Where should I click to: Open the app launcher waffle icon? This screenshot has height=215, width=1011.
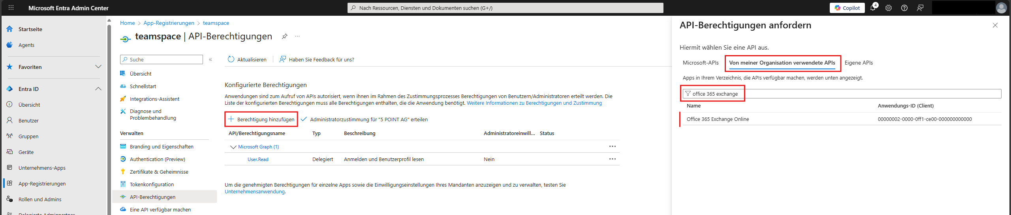[11, 7]
